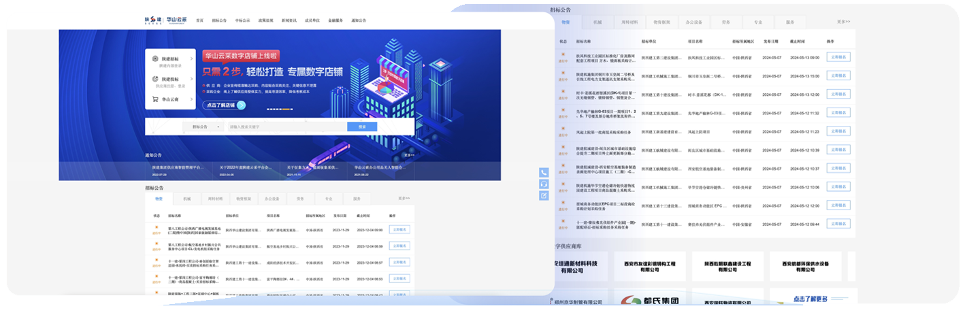Screen dimensions: 967x317
Task: Open 金融服务 in the top navigation
Action: tap(335, 21)
